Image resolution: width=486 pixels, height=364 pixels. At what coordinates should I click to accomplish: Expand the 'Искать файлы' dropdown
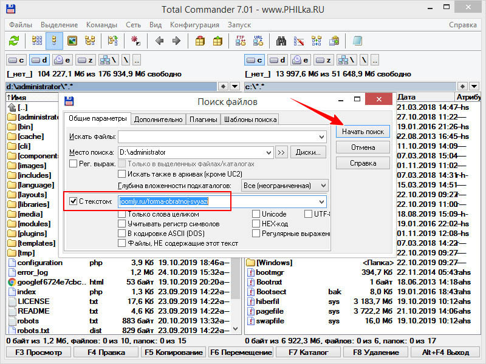pyautogui.click(x=321, y=137)
